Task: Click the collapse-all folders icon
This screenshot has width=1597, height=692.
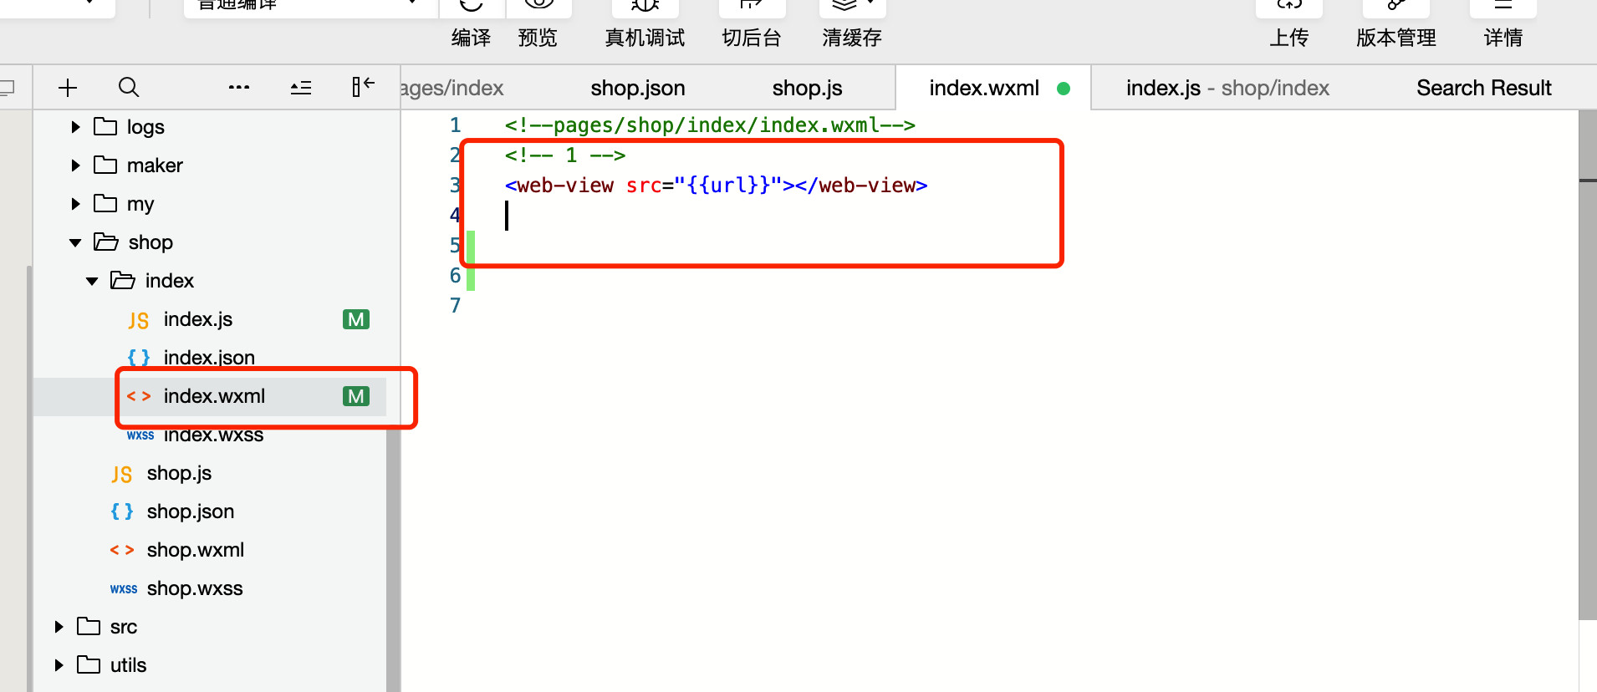Action: click(x=301, y=88)
